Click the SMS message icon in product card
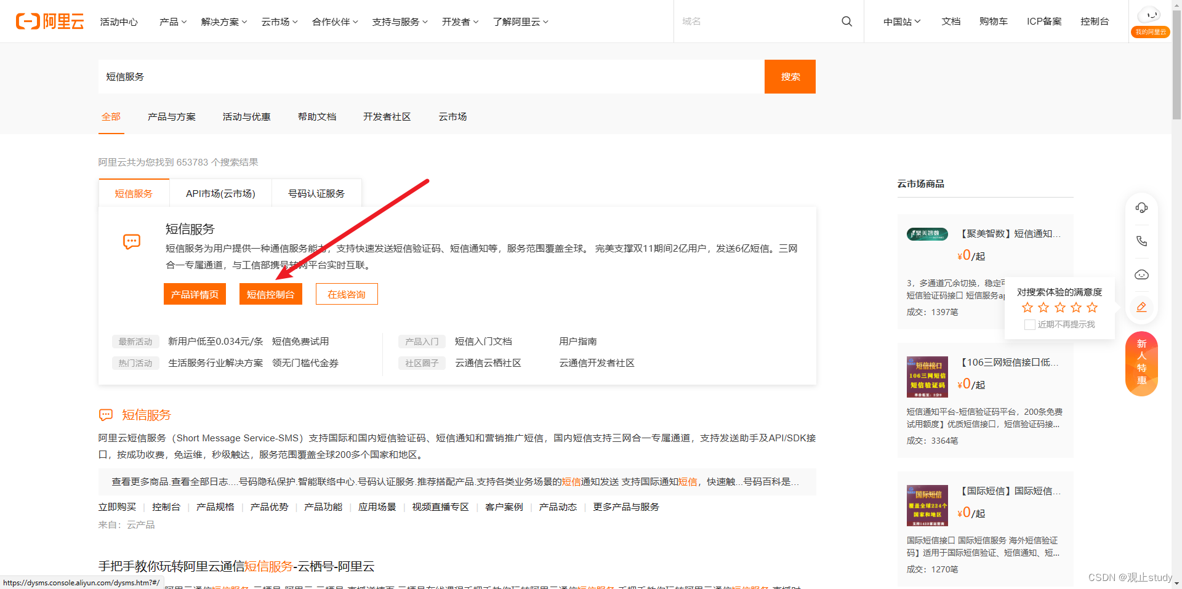 [x=132, y=241]
